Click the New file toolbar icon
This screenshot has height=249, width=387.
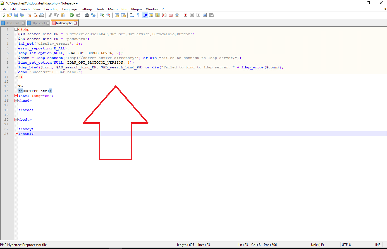click(3, 15)
